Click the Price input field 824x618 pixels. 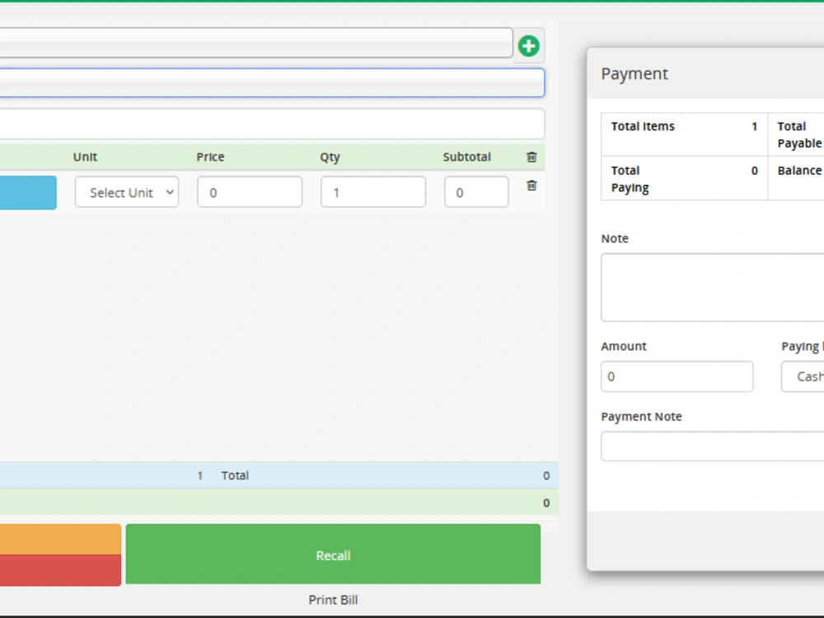250,192
